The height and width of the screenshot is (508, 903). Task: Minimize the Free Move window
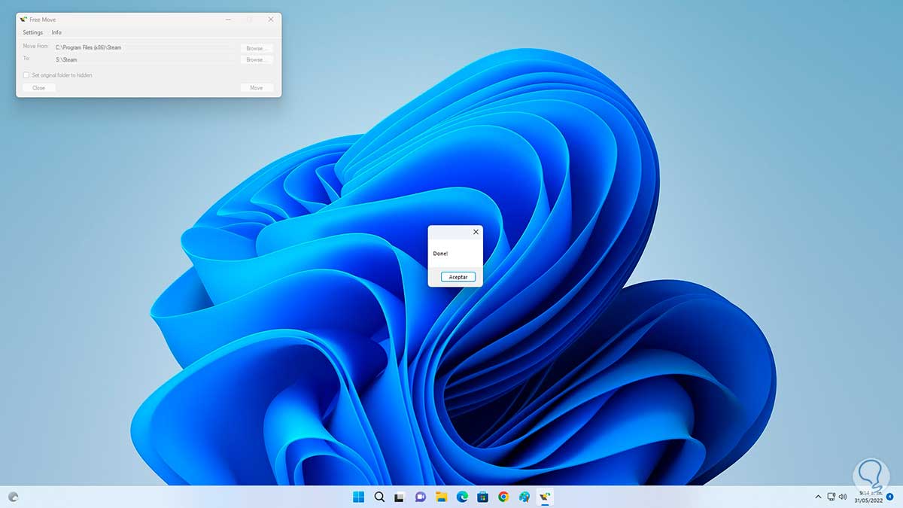(229, 20)
